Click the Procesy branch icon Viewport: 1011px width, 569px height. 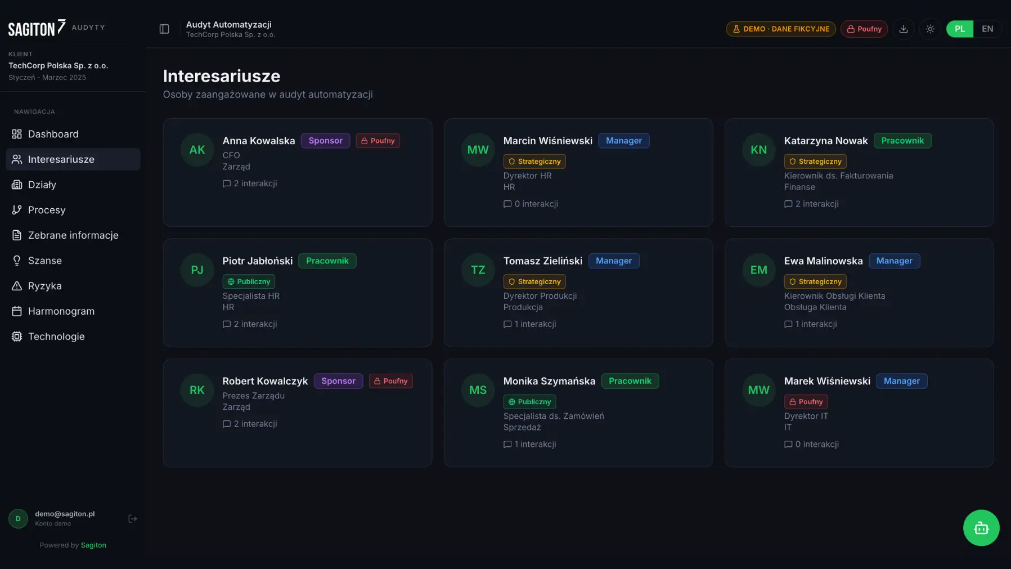(17, 210)
